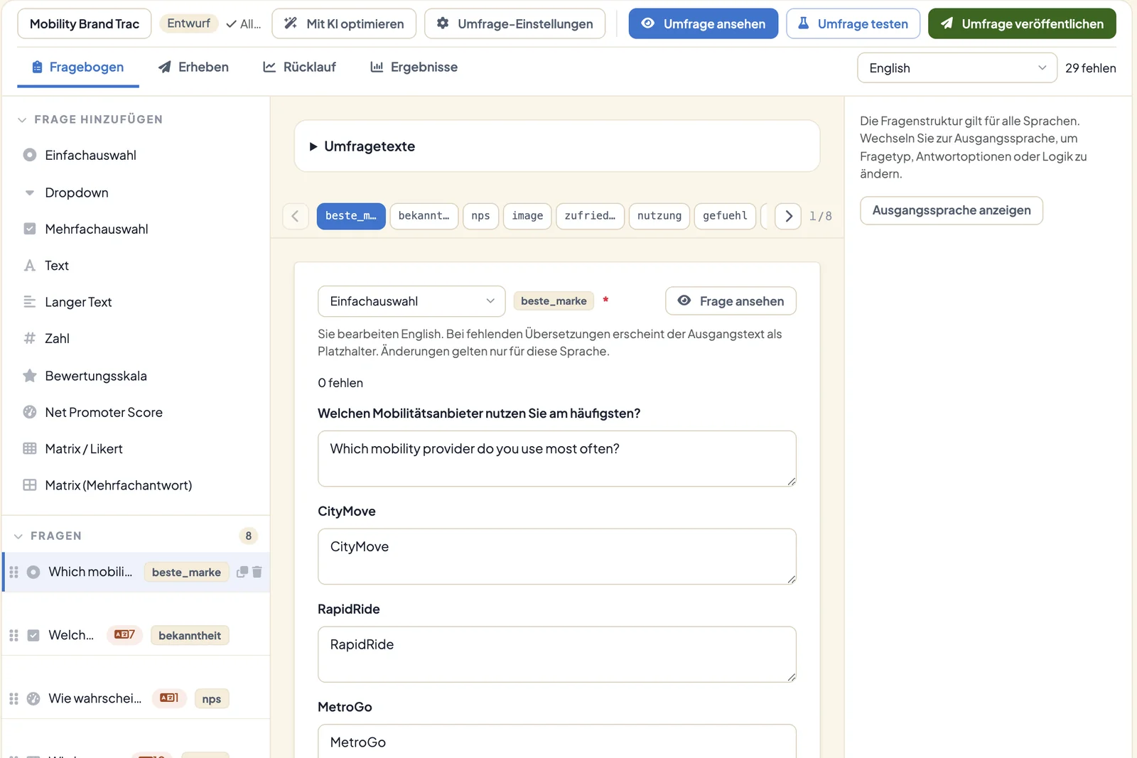Click the RapidRide translation field
This screenshot has width=1137, height=758.
[x=557, y=654]
